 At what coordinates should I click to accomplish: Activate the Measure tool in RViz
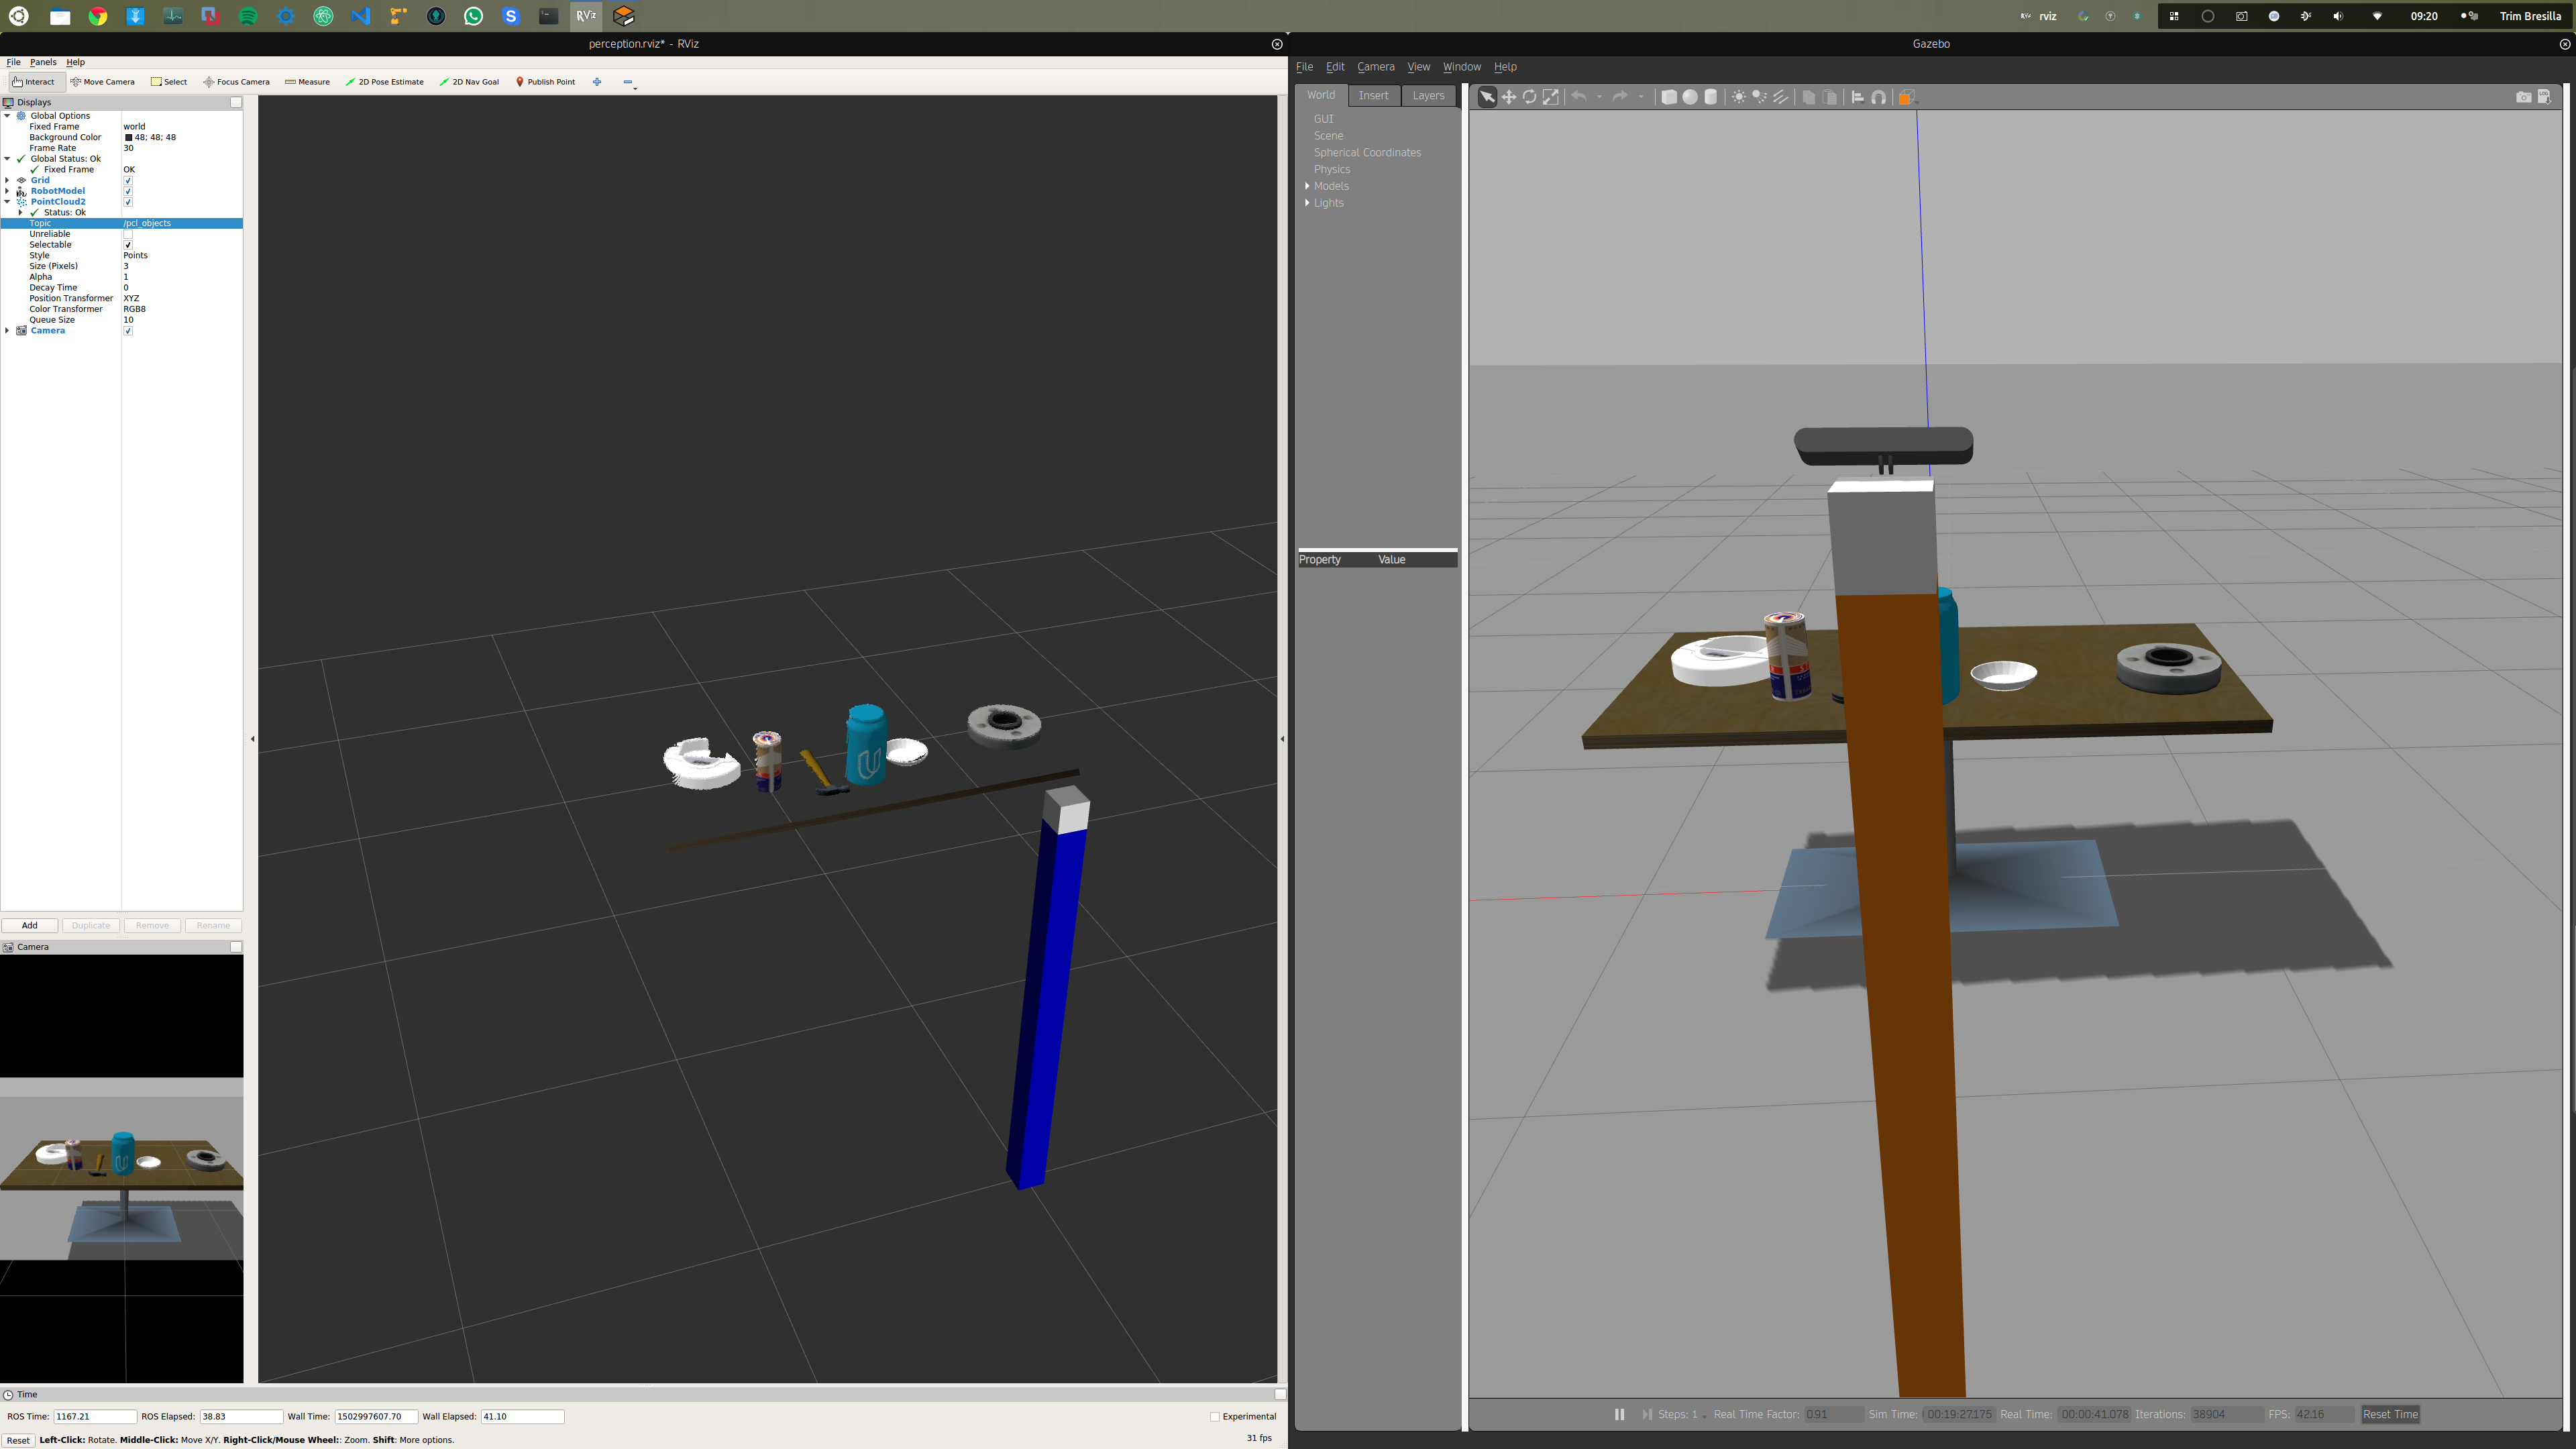[x=308, y=82]
